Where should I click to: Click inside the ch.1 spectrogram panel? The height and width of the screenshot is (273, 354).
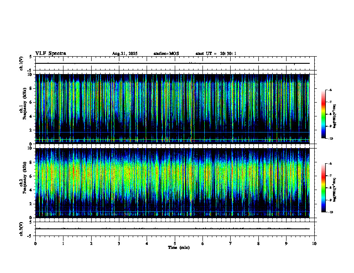173,109
